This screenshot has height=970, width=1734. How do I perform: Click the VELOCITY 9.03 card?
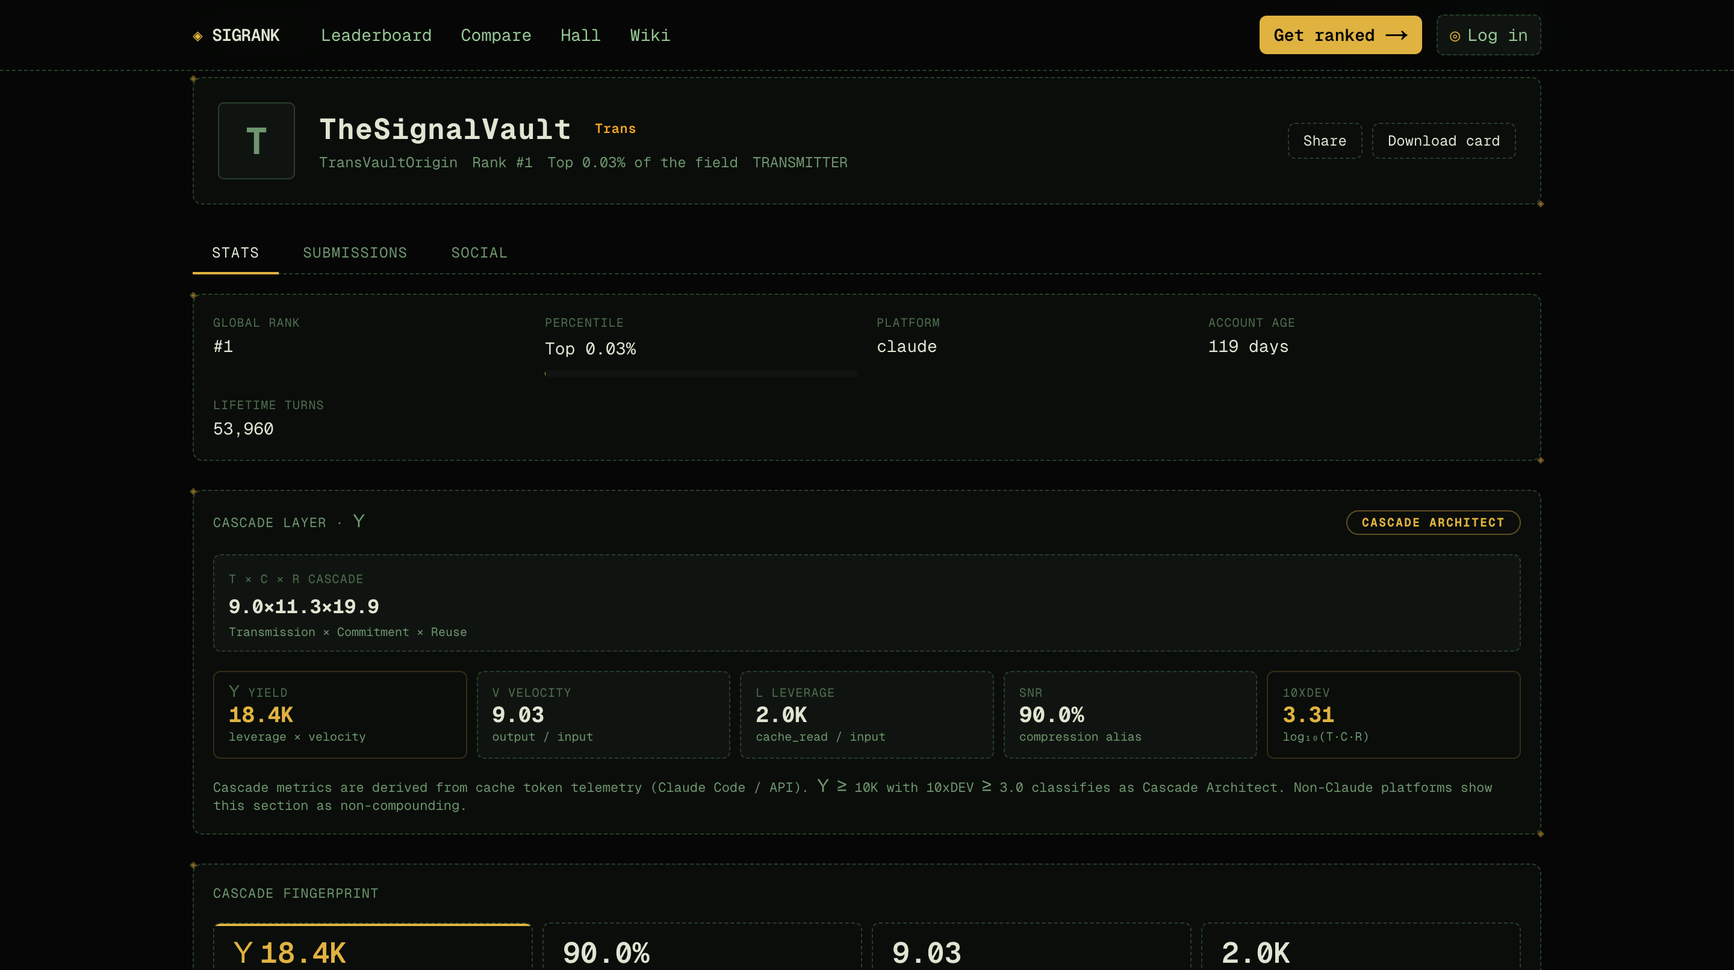click(603, 714)
